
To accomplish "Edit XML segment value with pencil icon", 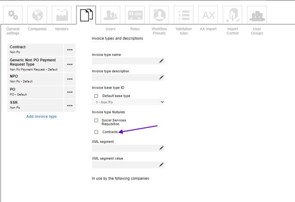I will coord(161,165).
